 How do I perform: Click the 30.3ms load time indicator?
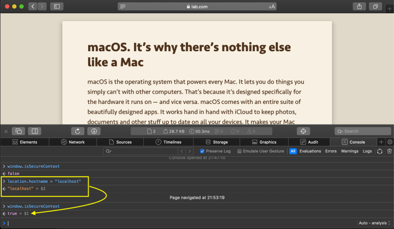(199, 131)
